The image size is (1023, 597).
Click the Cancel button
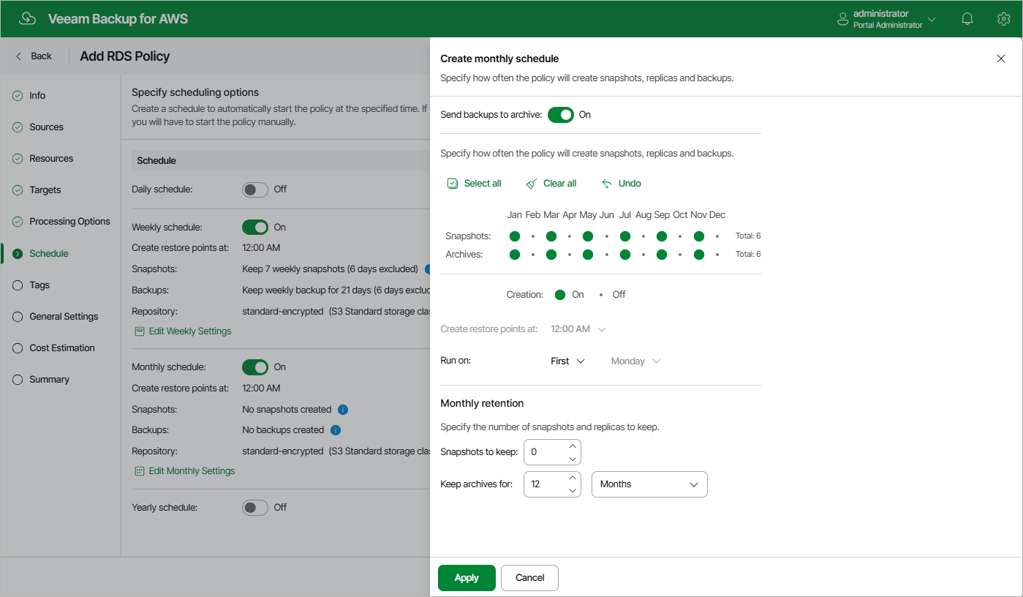pyautogui.click(x=529, y=578)
